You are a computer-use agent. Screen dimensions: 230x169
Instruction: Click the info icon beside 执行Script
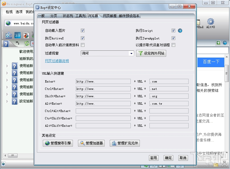point(181,30)
